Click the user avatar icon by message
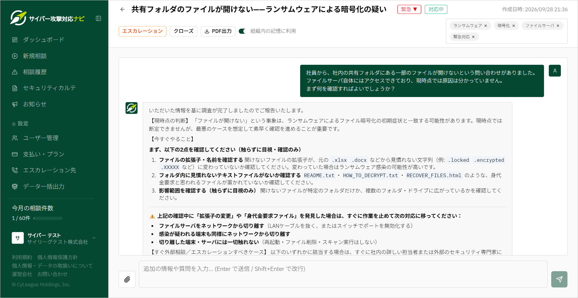The image size is (578, 298). click(555, 71)
